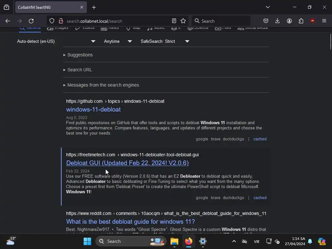Open Copilot preview icon
The image size is (332, 249).
[322, 241]
